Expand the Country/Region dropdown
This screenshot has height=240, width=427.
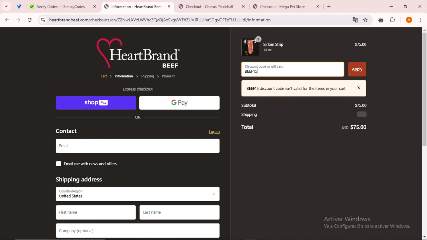137,194
